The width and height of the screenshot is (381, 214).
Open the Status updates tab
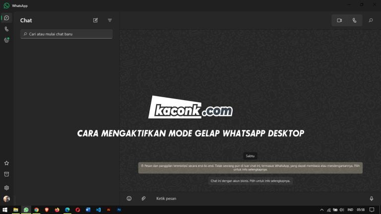(x=6, y=40)
